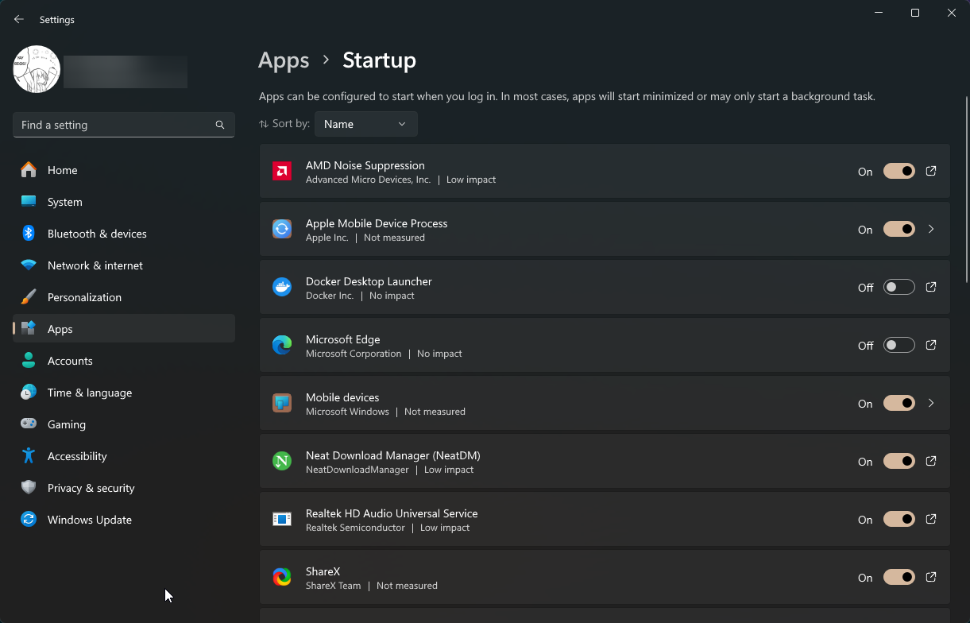This screenshot has width=970, height=623.
Task: Open Gaming settings
Action: [x=124, y=424]
